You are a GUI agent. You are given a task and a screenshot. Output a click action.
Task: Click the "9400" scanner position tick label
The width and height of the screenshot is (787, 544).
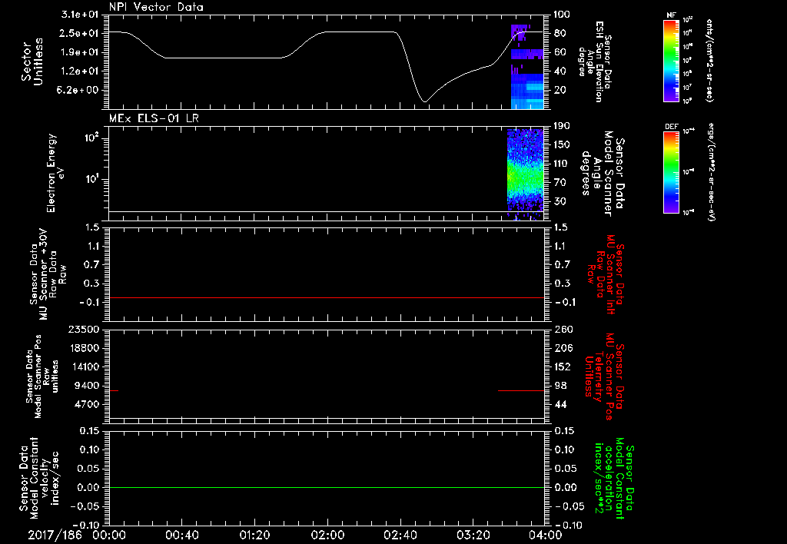[87, 386]
